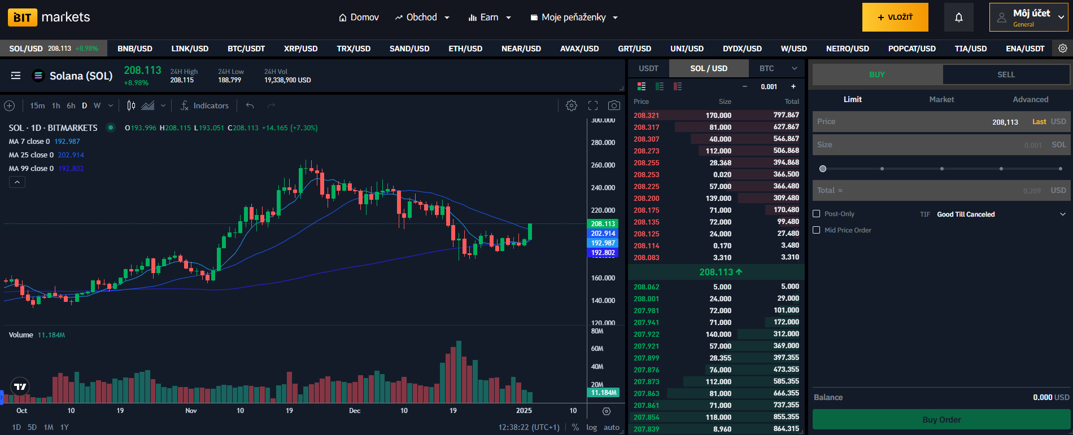Click the BIT markets logo

49,17
